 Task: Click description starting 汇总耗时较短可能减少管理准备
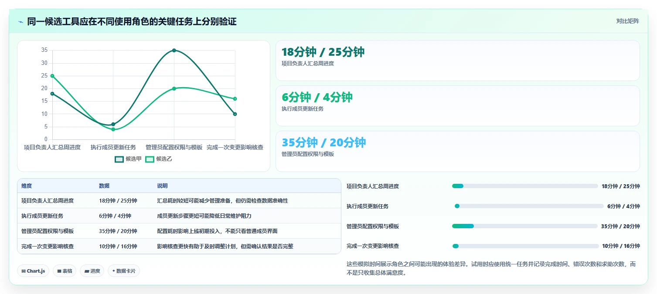pyautogui.click(x=222, y=201)
